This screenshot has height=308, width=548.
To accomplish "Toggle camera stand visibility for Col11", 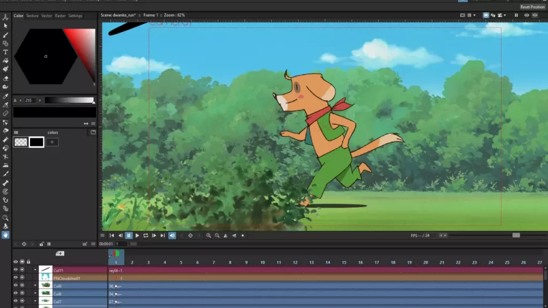I will pyautogui.click(x=22, y=269).
